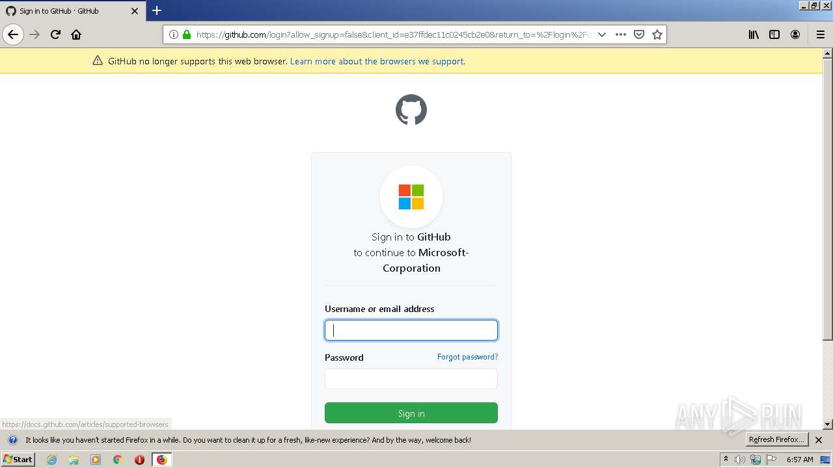Save page to Pocket
Screen dimensions: 833x468
(639, 34)
